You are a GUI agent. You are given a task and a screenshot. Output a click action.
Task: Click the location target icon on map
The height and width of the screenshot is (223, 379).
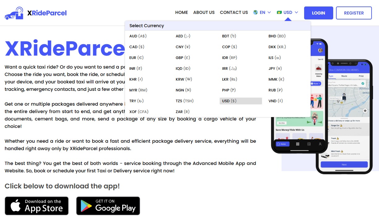coord(365,111)
